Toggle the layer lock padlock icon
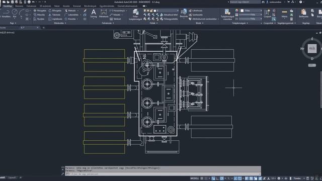This screenshot has height=181, width=322. [x=151, y=11]
